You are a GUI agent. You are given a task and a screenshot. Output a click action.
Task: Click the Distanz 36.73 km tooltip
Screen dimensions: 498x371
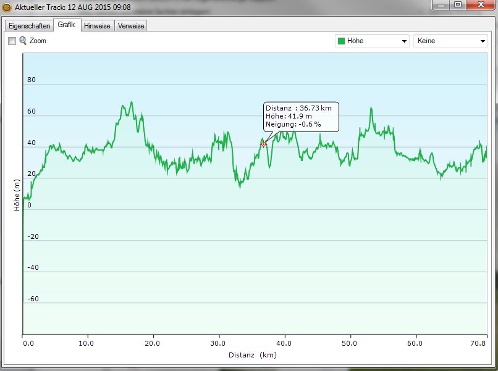click(301, 116)
